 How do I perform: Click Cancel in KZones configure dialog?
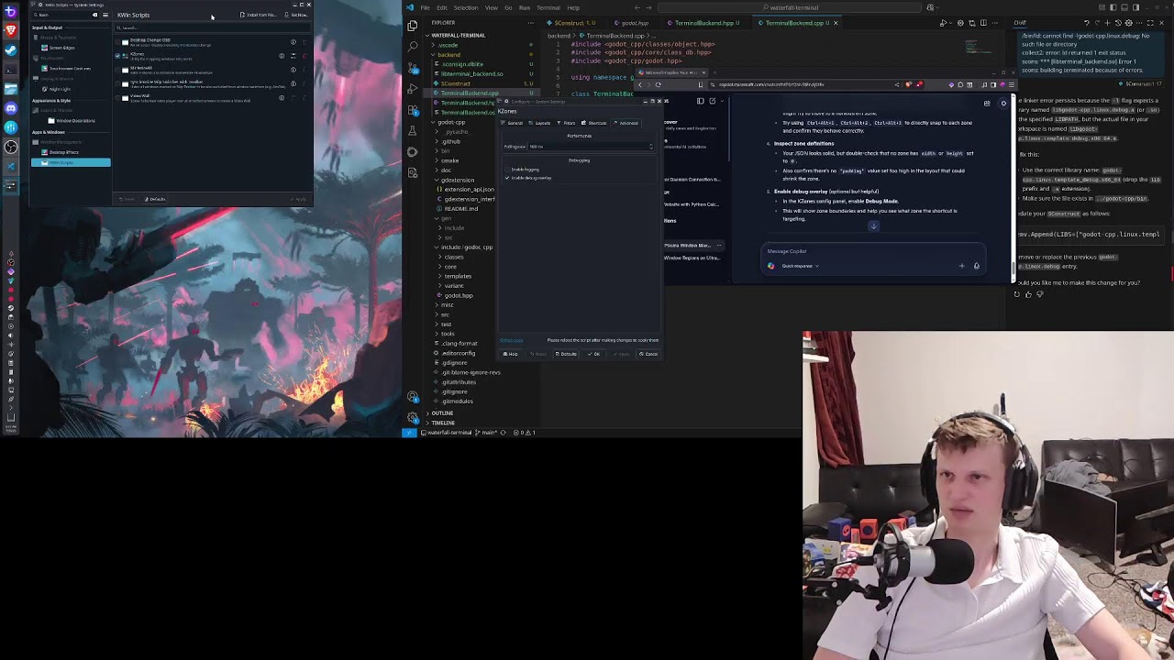coord(648,354)
